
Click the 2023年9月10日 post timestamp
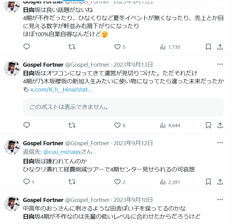[133, 200]
